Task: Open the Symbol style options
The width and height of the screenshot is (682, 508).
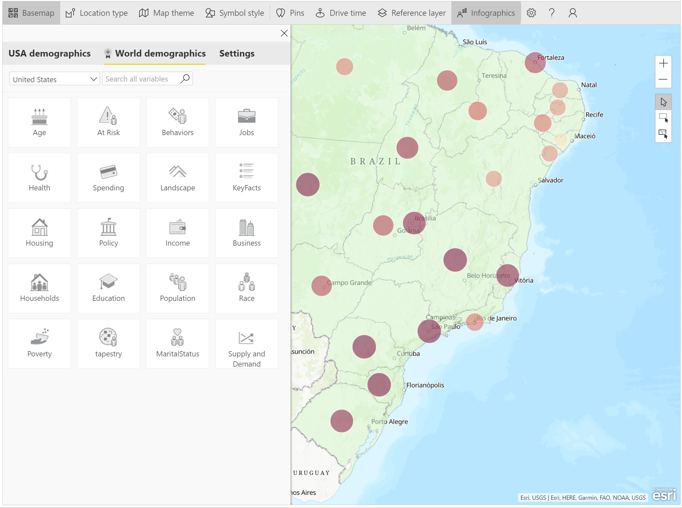Action: coord(235,13)
